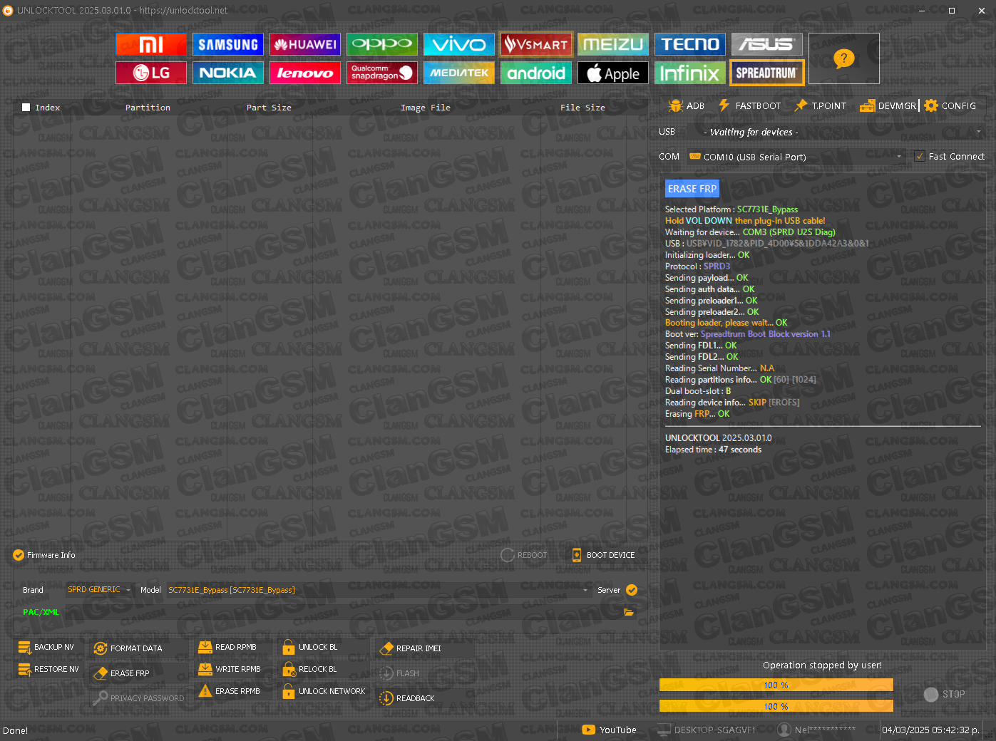Open the Spreadtrum brand tile
Screen dimensions: 996x741
click(766, 73)
